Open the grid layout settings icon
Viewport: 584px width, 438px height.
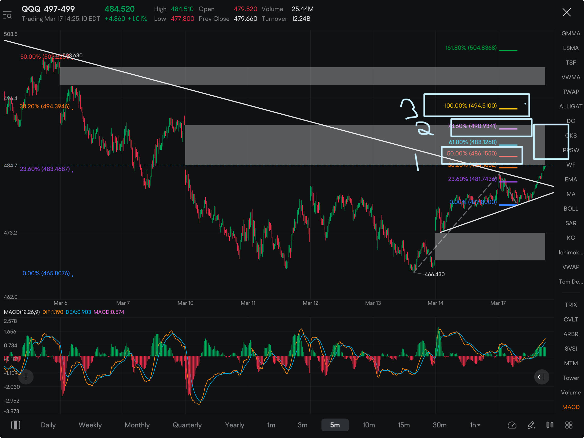pos(569,425)
